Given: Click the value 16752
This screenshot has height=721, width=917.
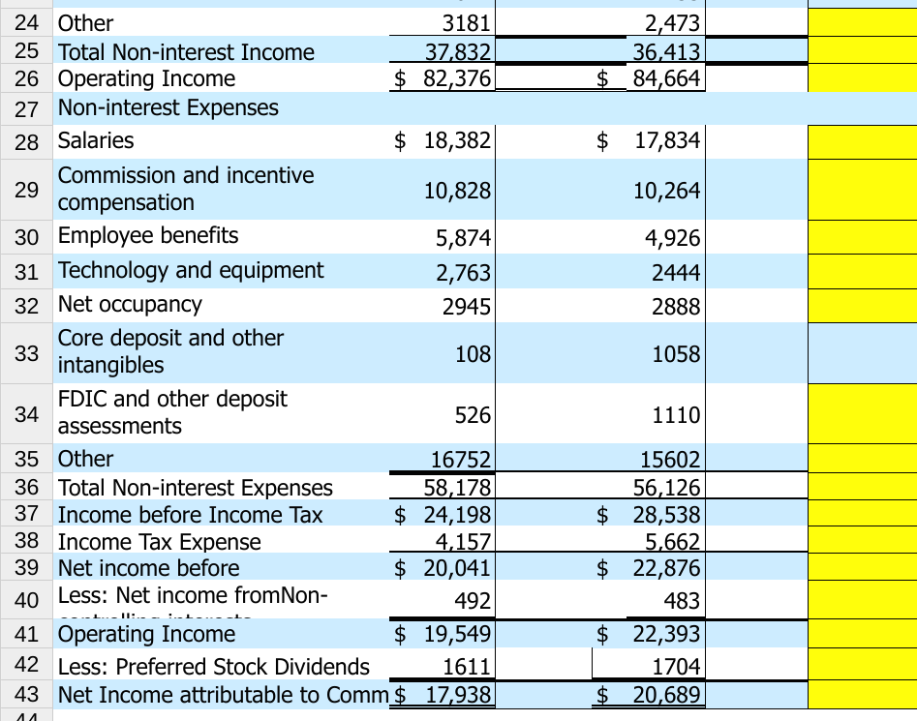Looking at the screenshot, I should tap(461, 460).
